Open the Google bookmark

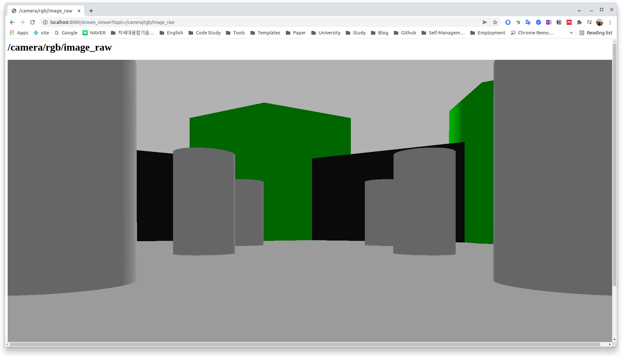pyautogui.click(x=66, y=33)
